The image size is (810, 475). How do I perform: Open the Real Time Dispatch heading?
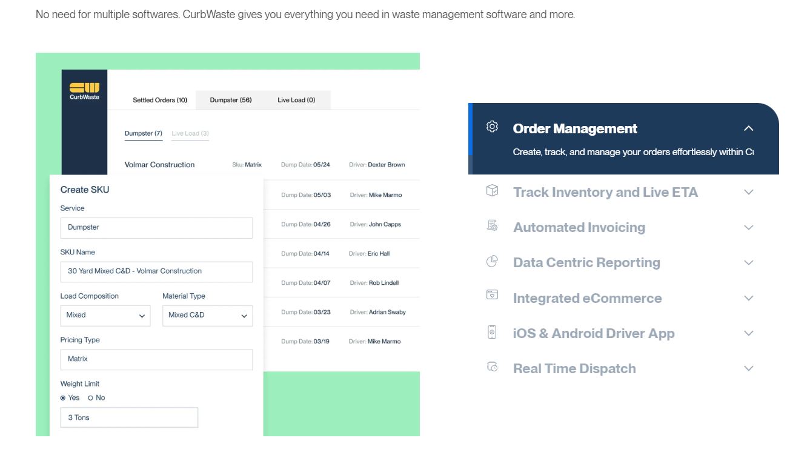tap(574, 368)
